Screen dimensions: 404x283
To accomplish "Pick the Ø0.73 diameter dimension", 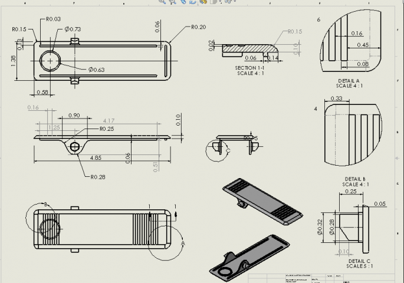I will (73, 29).
